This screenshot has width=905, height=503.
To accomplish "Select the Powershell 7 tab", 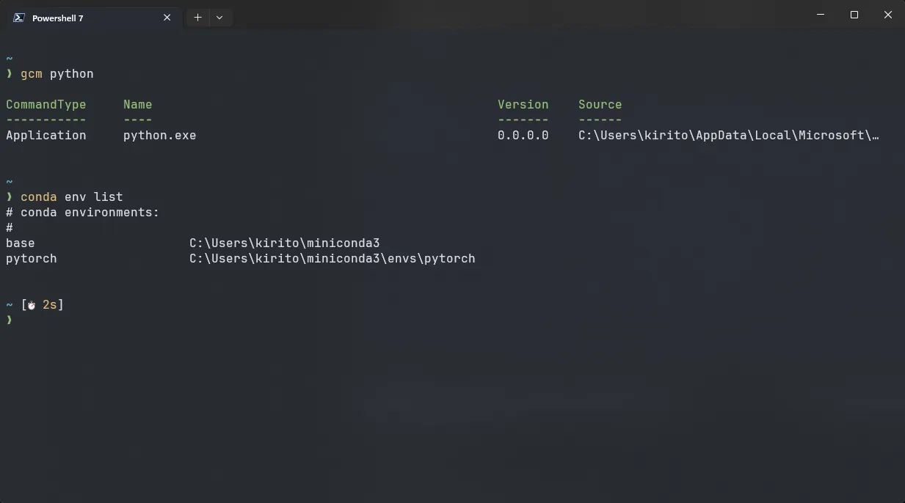I will pos(81,18).
